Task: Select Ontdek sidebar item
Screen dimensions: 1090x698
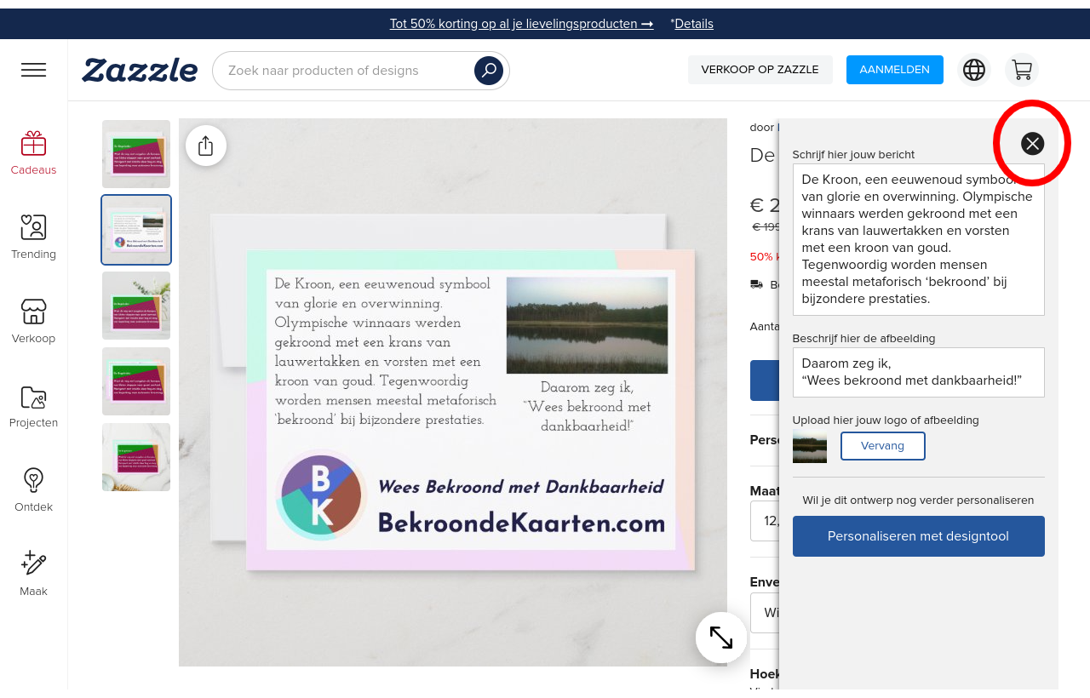Action: [33, 490]
